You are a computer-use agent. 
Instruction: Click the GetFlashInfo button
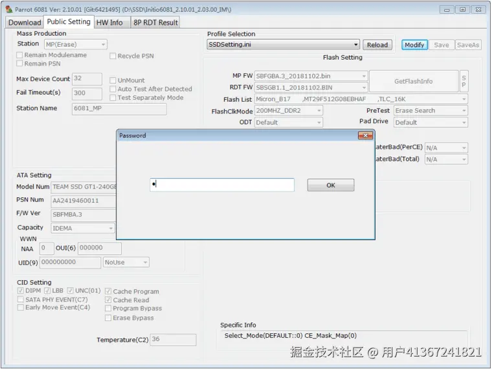(x=414, y=82)
